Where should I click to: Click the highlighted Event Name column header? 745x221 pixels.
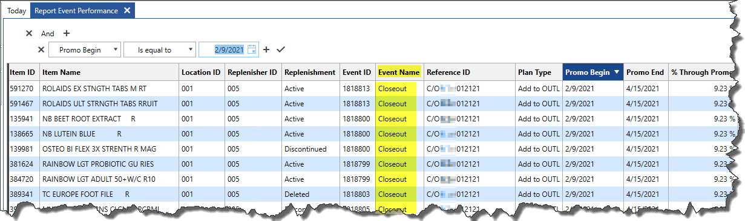click(x=399, y=72)
